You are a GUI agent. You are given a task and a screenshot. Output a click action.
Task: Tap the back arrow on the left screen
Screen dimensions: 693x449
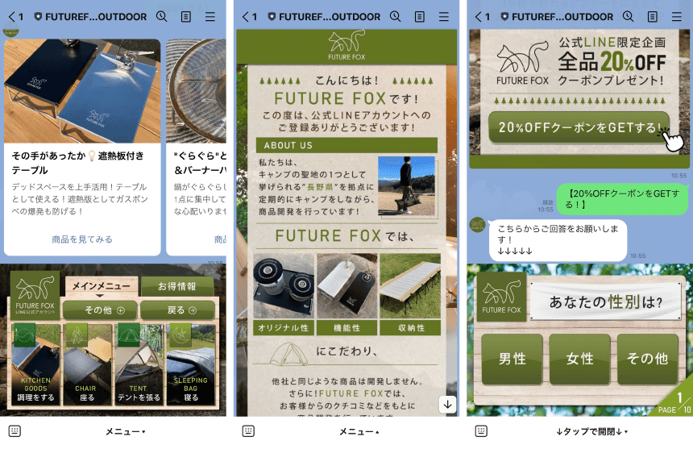12,16
